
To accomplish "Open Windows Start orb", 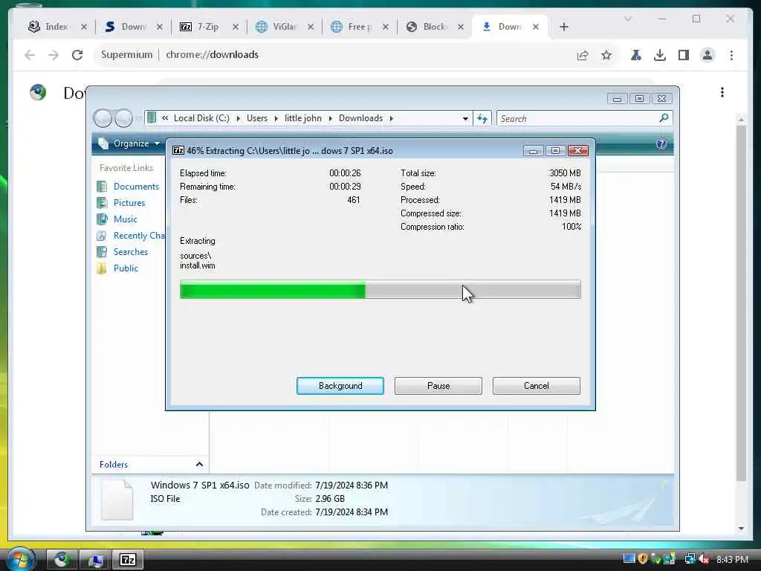I will [x=19, y=559].
